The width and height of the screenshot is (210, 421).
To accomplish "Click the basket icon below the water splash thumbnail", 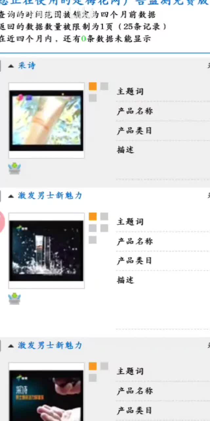I will (x=14, y=299).
